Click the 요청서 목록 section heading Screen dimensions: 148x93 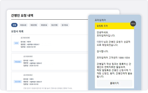click(17, 31)
